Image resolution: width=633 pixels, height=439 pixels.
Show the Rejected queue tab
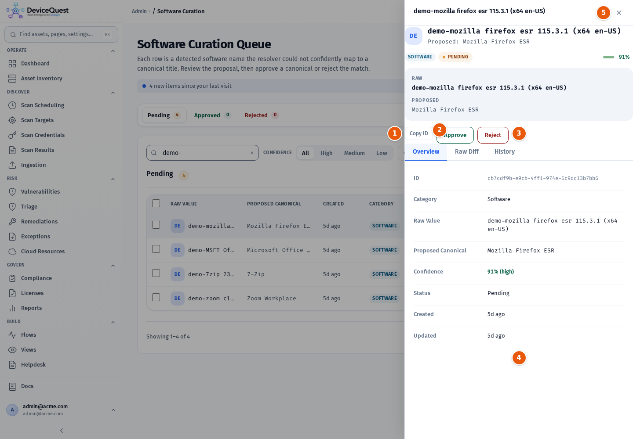[262, 115]
